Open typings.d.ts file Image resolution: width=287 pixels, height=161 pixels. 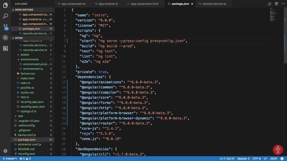pos(33,111)
